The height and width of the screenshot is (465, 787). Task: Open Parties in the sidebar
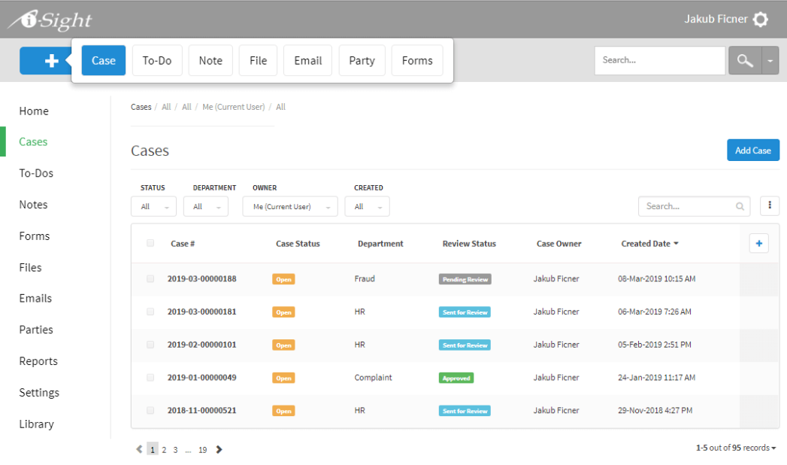pos(35,330)
